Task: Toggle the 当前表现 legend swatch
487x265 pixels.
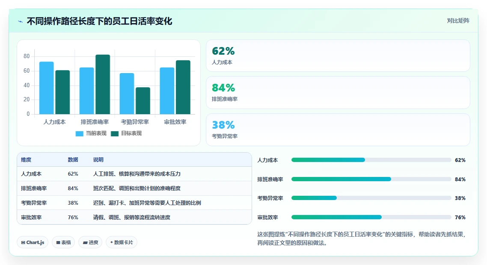Action: click(x=80, y=133)
